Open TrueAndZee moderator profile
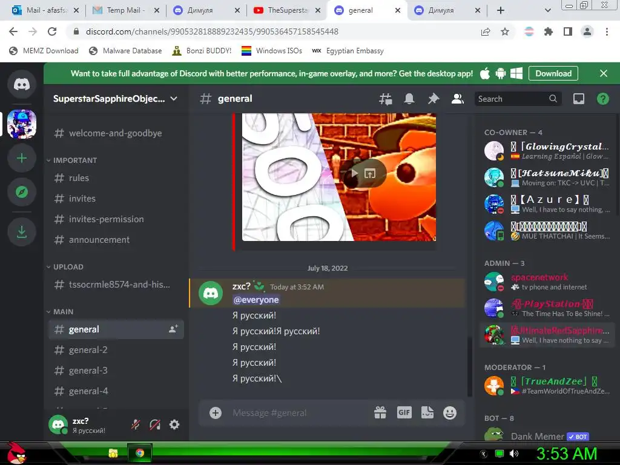 (547, 386)
